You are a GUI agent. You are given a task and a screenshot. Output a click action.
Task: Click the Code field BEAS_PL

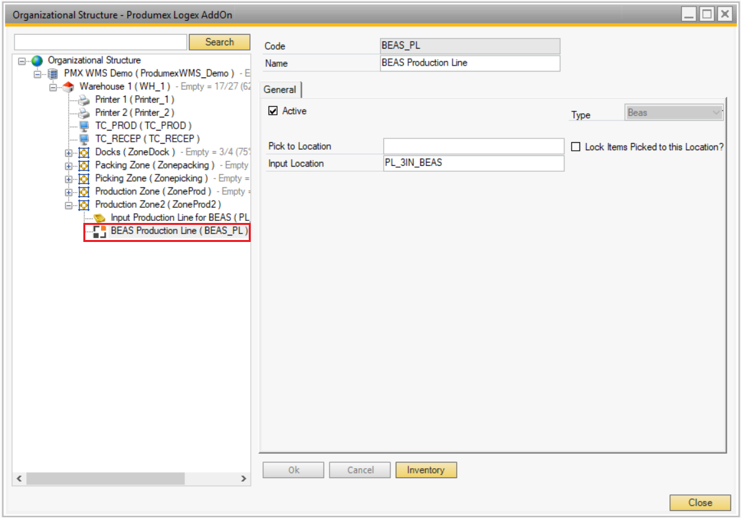[470, 46]
